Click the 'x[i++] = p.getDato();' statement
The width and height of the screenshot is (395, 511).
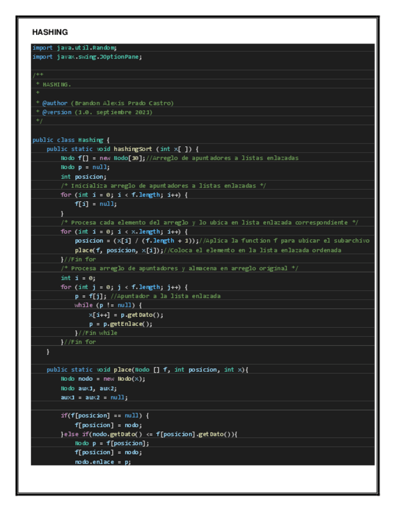pyautogui.click(x=126, y=315)
